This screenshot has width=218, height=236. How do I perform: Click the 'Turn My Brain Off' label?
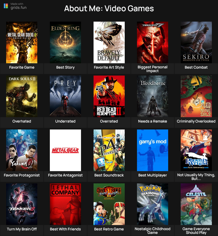(x=22, y=229)
